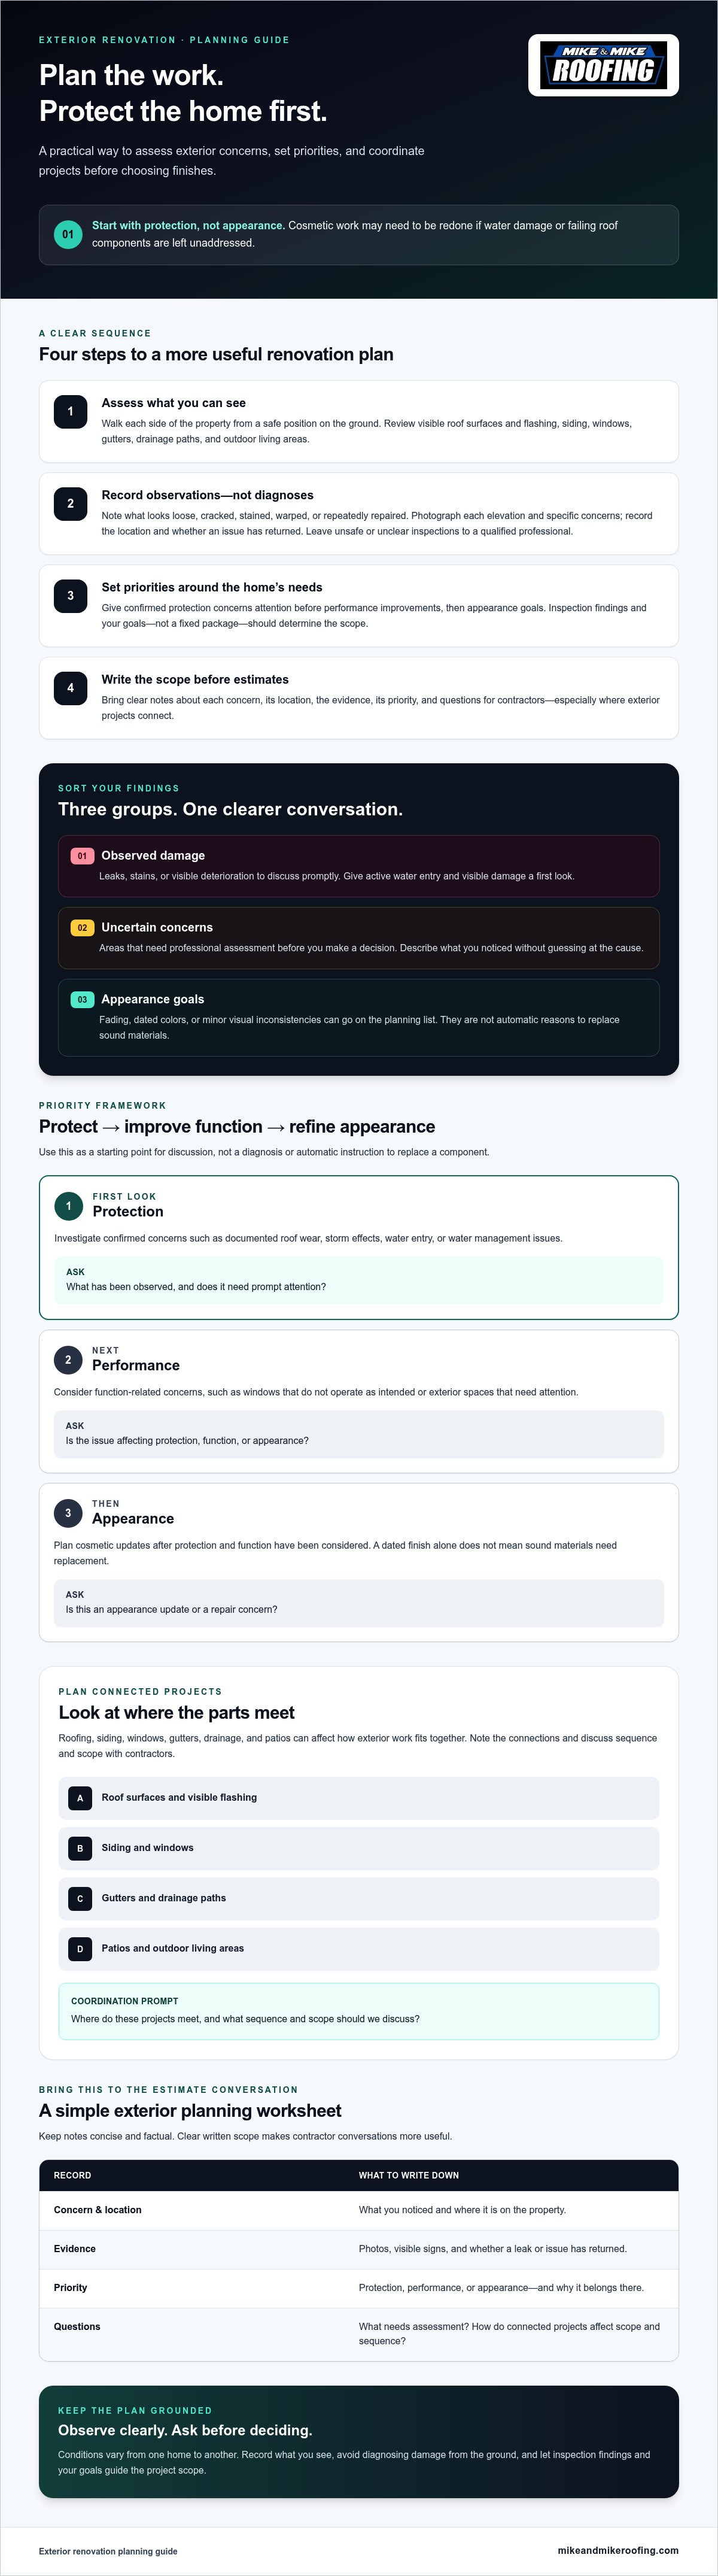Click the RECORD column header

72,2175
